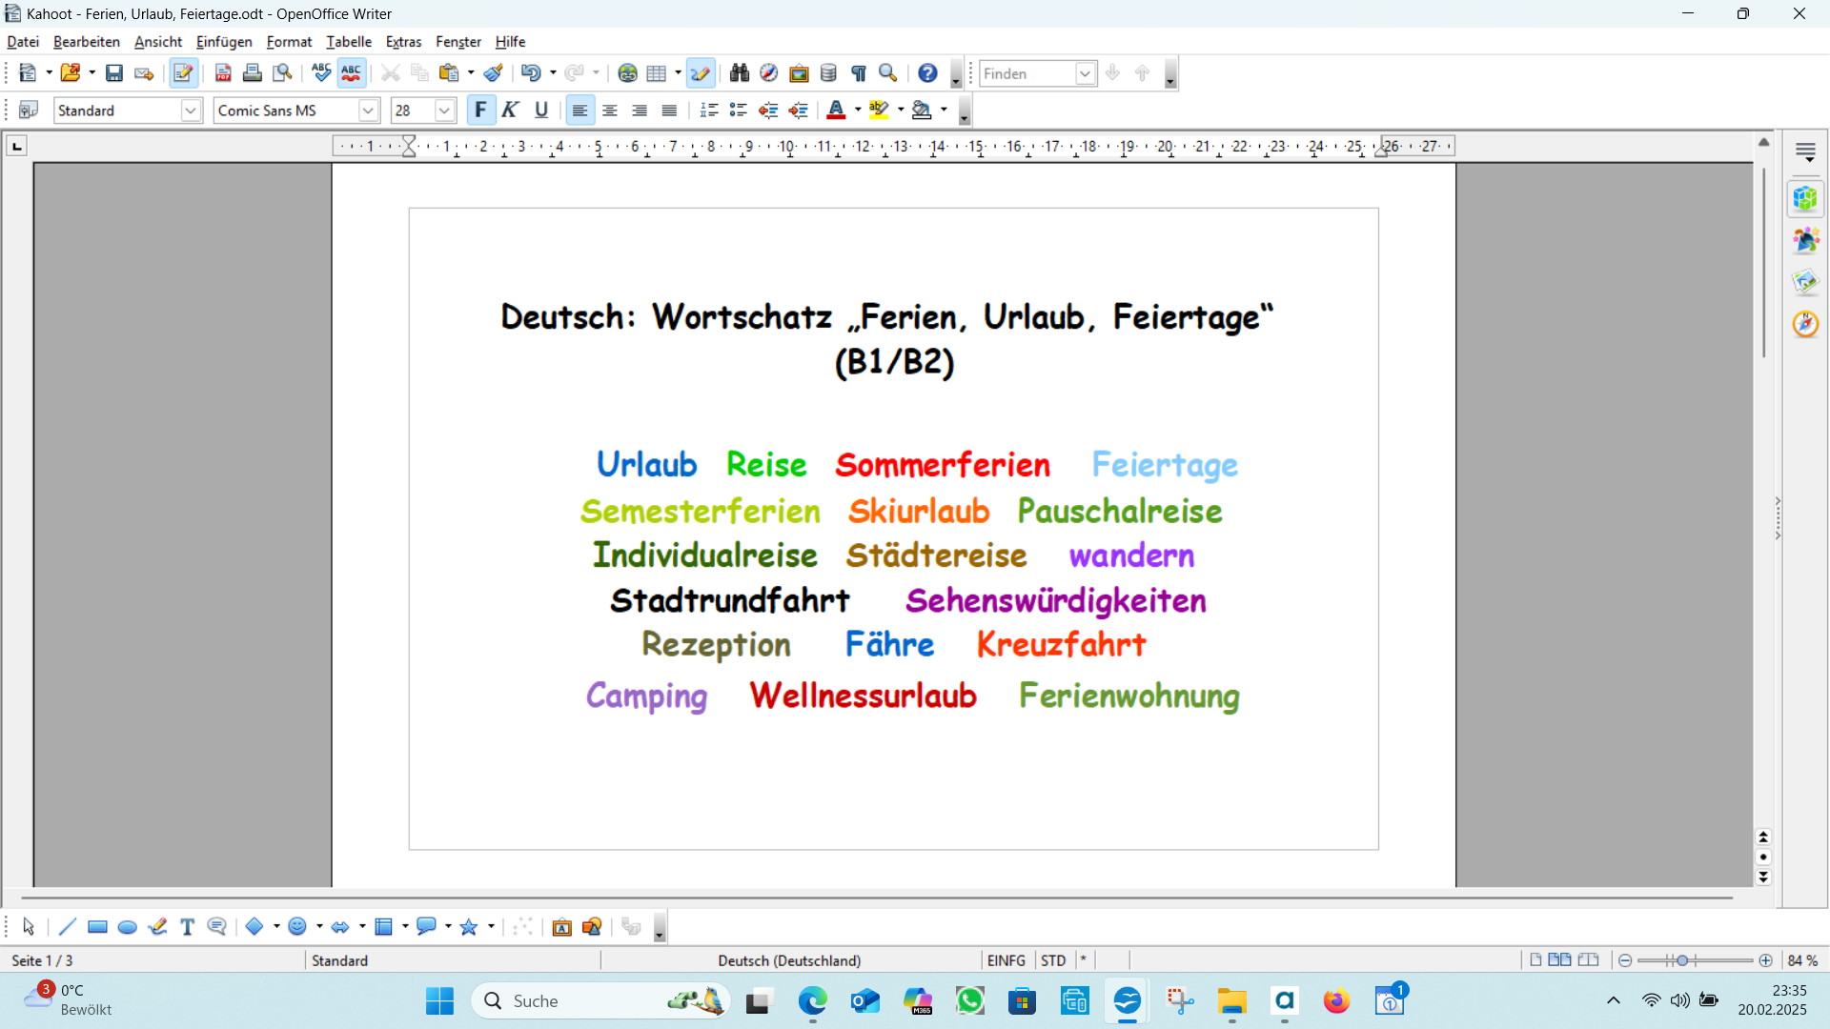Start the AutoSpellcheck toggle icon
Image resolution: width=1830 pixels, height=1029 pixels.
pos(351,72)
